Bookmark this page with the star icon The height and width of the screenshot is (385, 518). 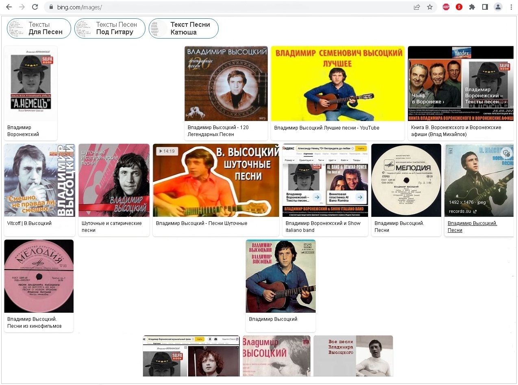(430, 7)
